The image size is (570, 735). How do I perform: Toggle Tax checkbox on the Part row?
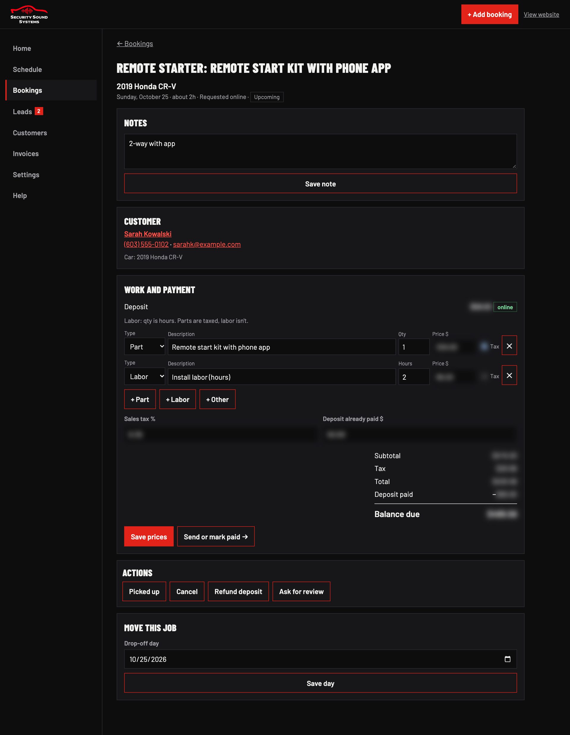[x=484, y=346]
